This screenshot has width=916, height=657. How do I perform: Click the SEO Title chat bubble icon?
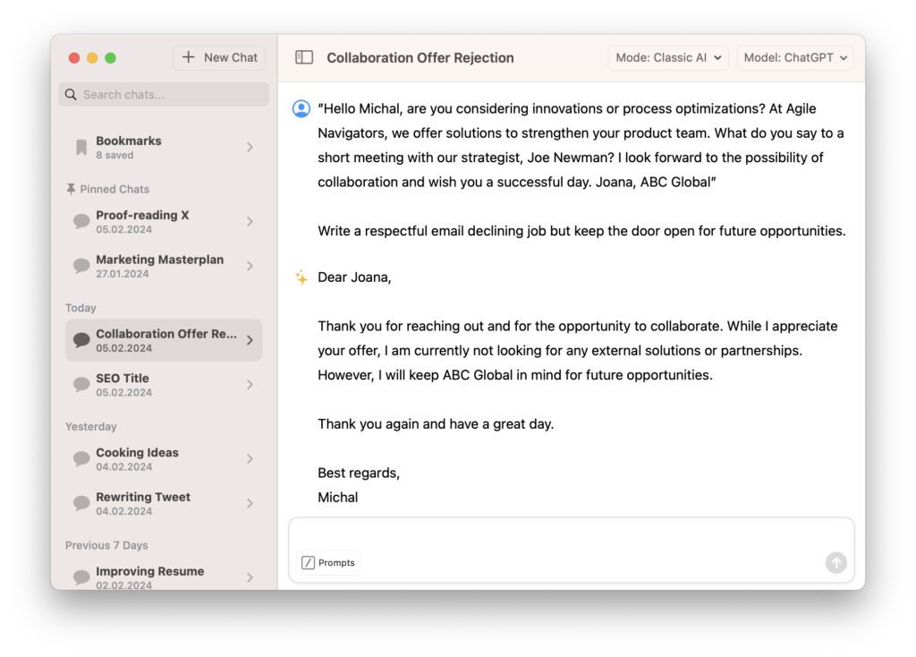click(x=81, y=385)
